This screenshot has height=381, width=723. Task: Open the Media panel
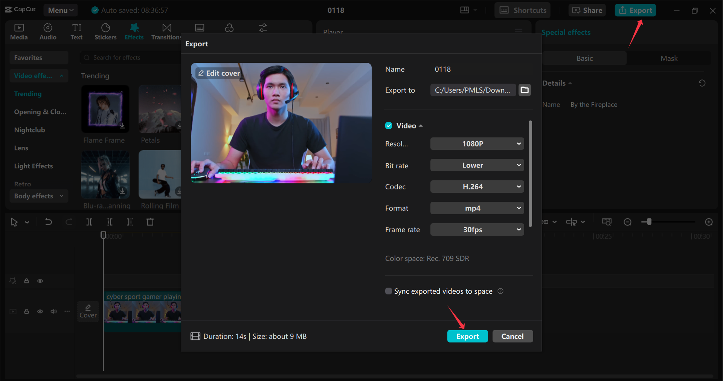point(19,31)
